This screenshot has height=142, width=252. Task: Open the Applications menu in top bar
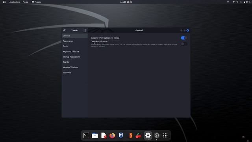(15, 2)
